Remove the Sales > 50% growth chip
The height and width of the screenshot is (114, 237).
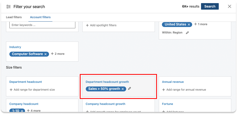pyautogui.click(x=123, y=89)
